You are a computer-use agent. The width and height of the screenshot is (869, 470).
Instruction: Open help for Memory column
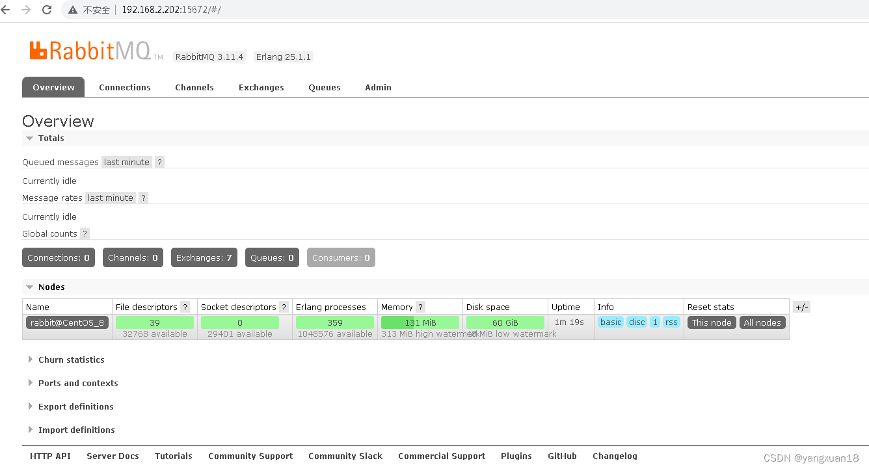[420, 307]
